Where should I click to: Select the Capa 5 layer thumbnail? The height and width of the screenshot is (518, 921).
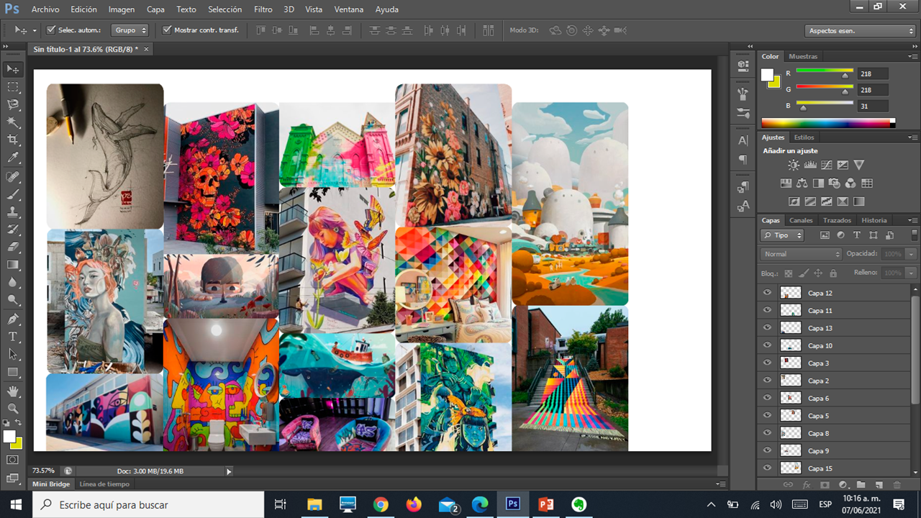tap(791, 416)
